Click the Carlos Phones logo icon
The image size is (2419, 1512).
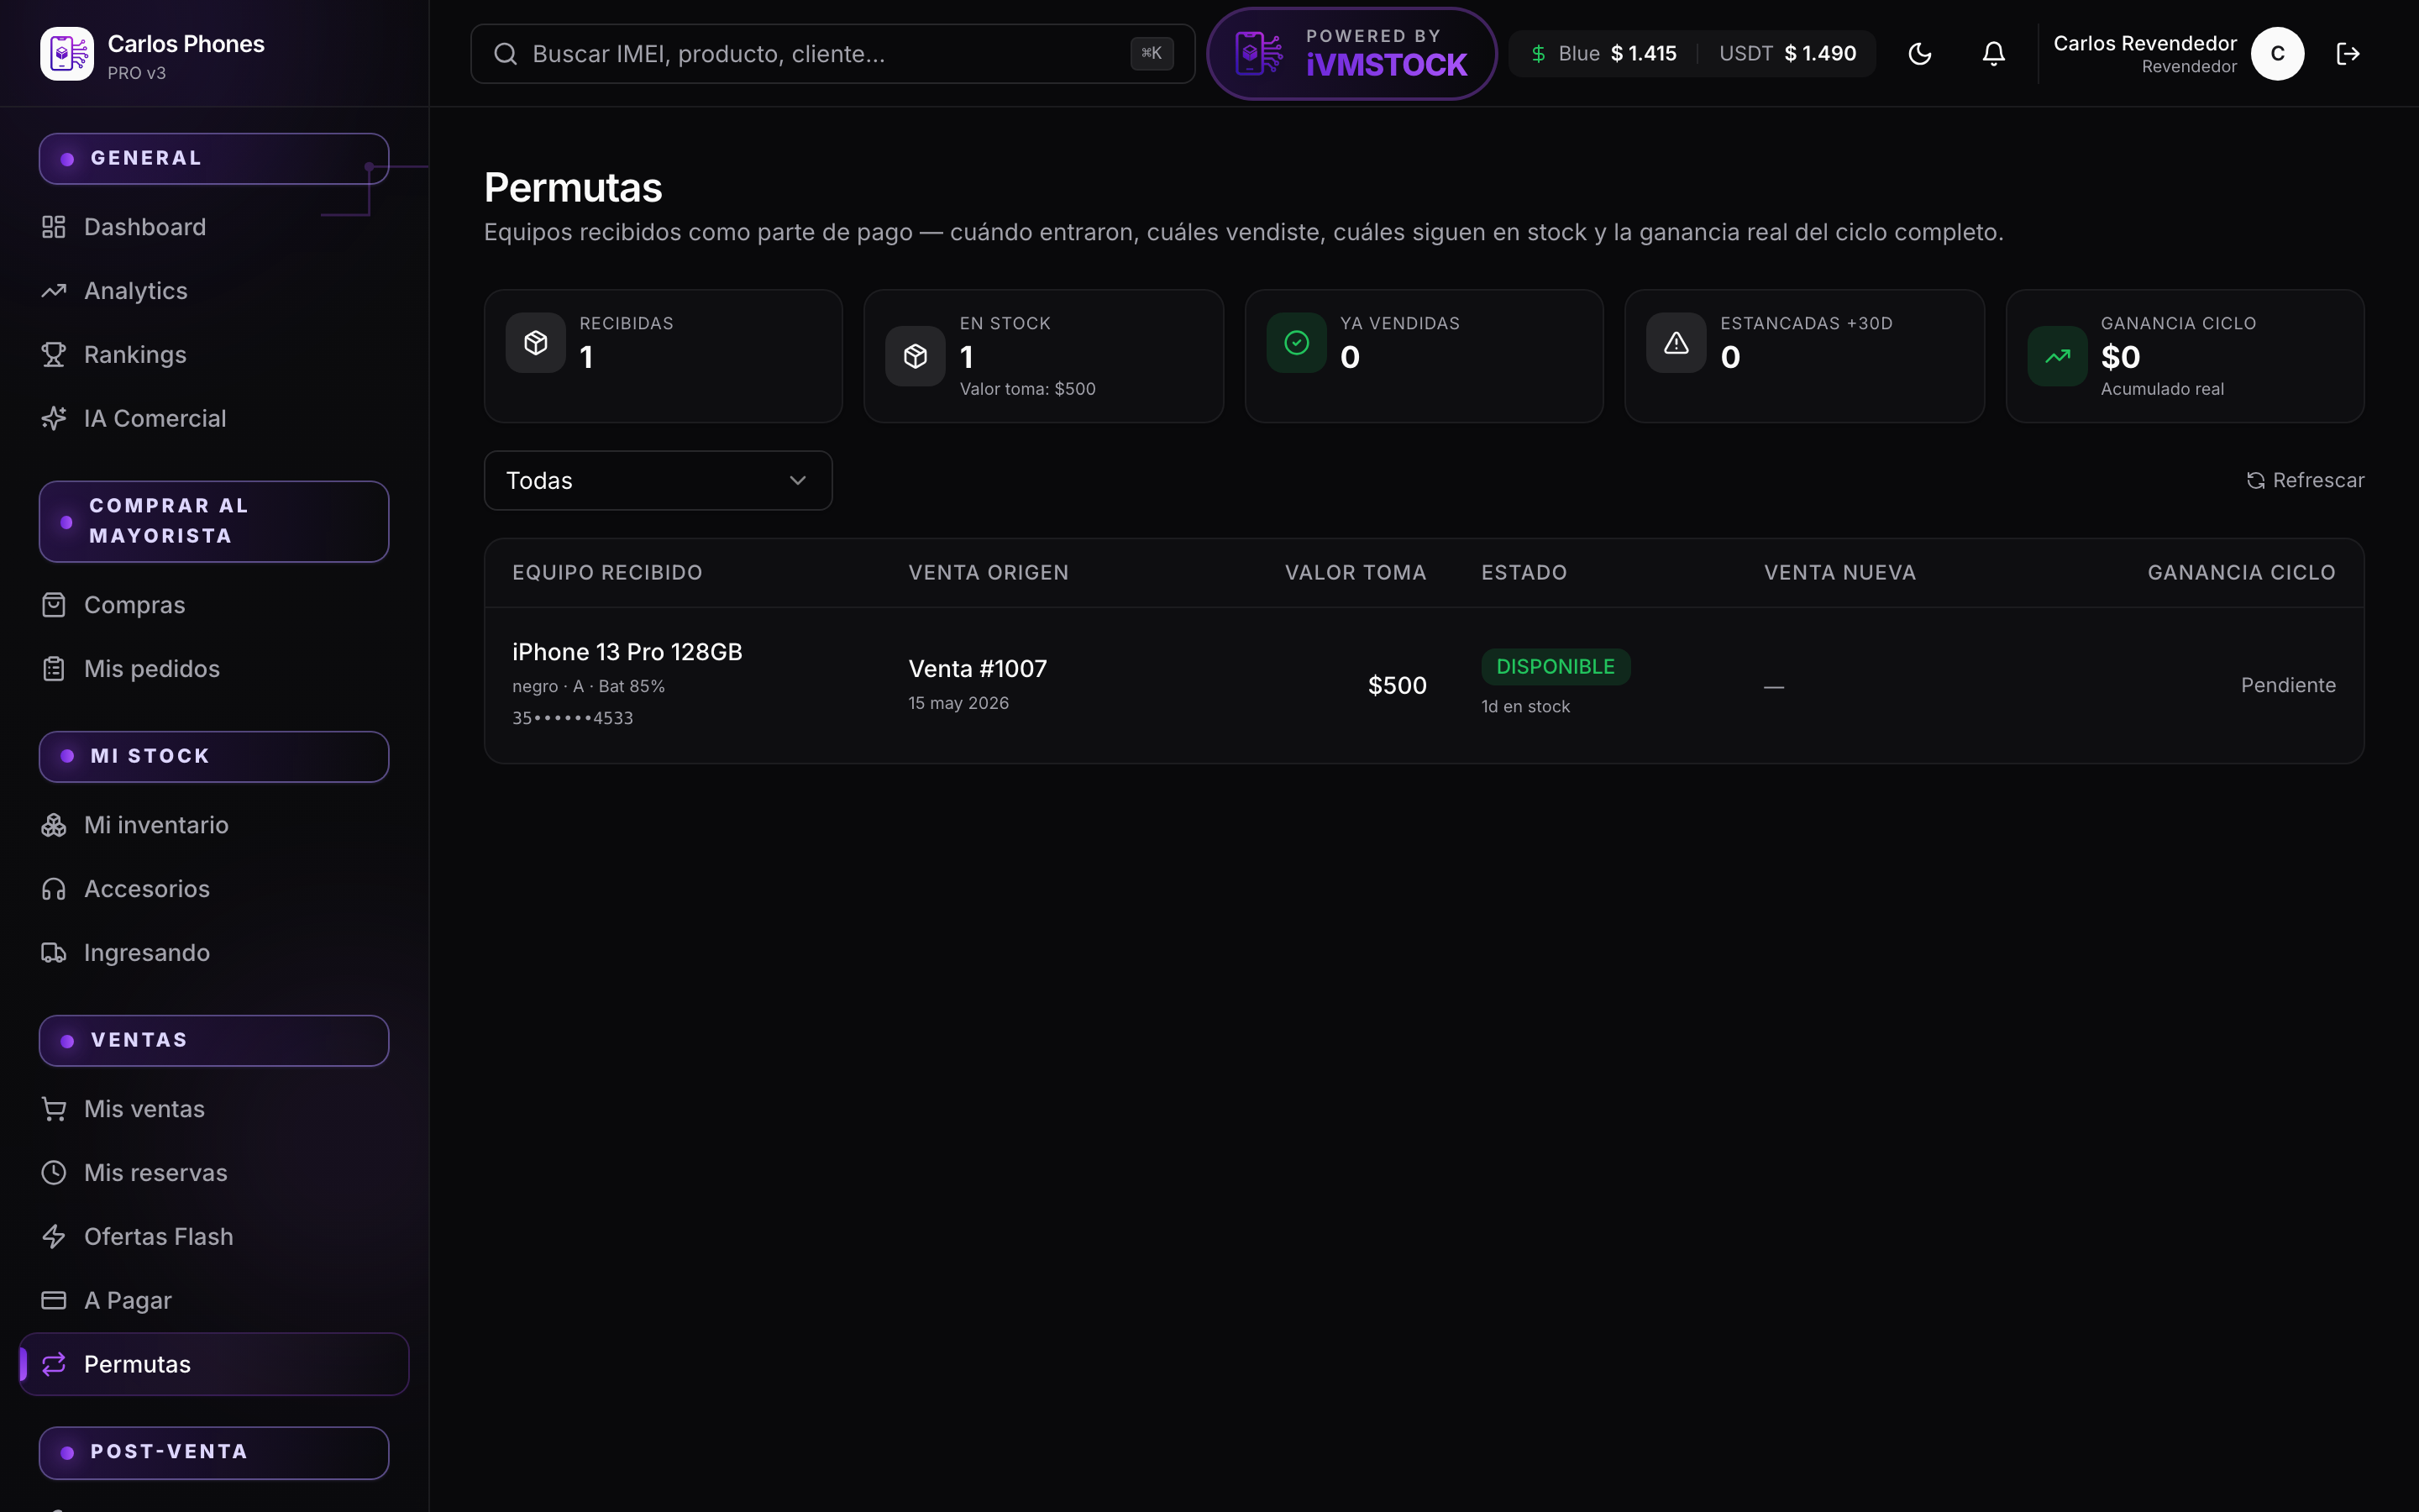[x=67, y=54]
